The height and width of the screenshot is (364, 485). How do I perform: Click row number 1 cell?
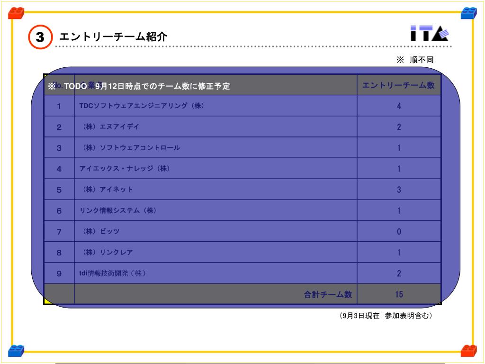[59, 106]
